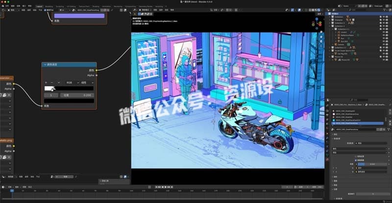Screen dimensions: 392x203
Task: Open the outliner filter funnel icon
Action: click(x=385, y=10)
